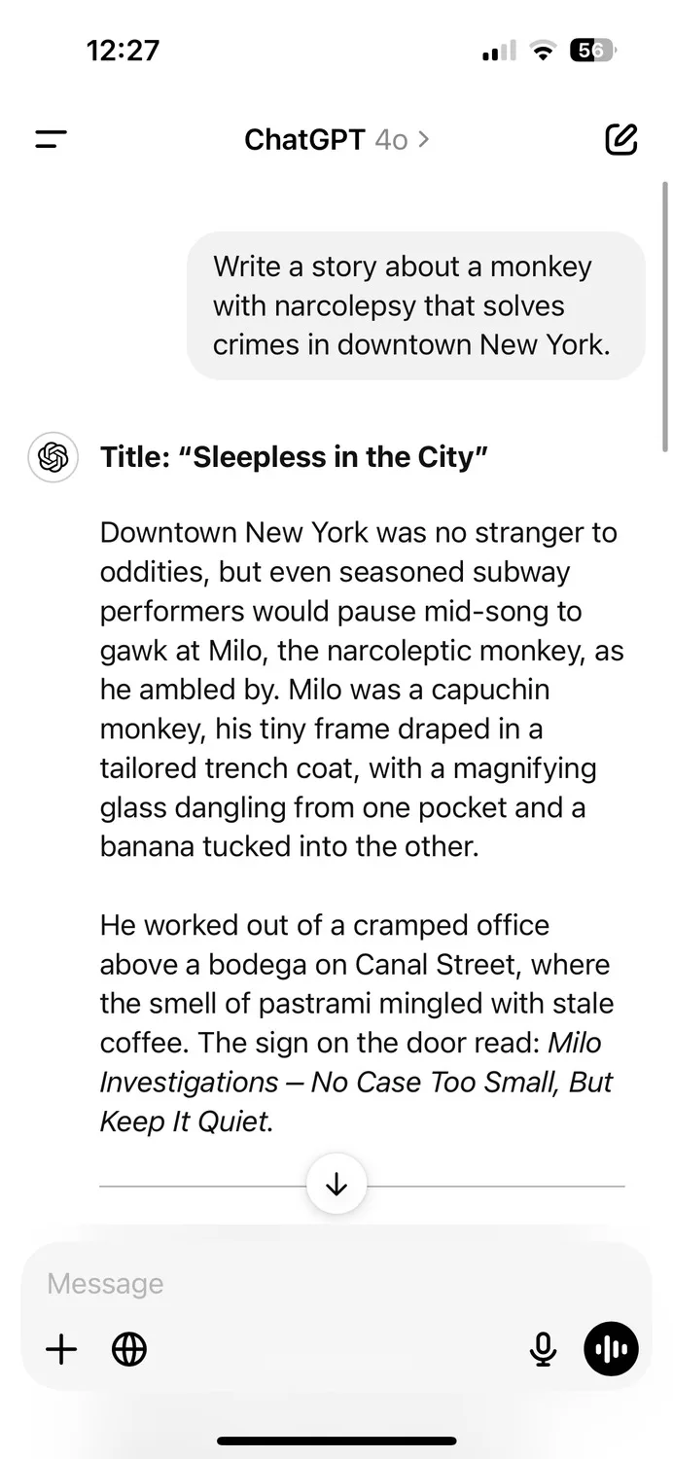Tap the Wi-Fi icon in status bar
The width and height of the screenshot is (673, 1459).
[542, 52]
